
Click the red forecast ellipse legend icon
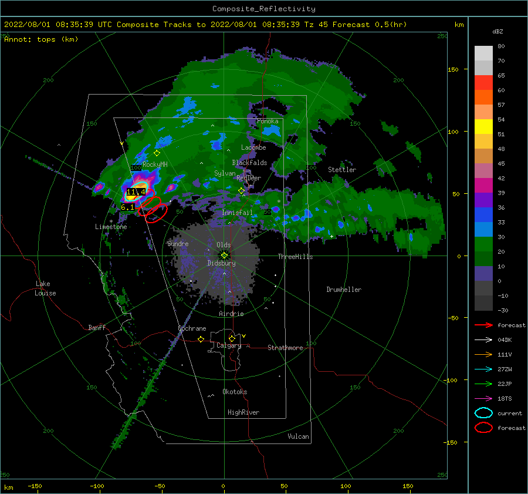[483, 428]
